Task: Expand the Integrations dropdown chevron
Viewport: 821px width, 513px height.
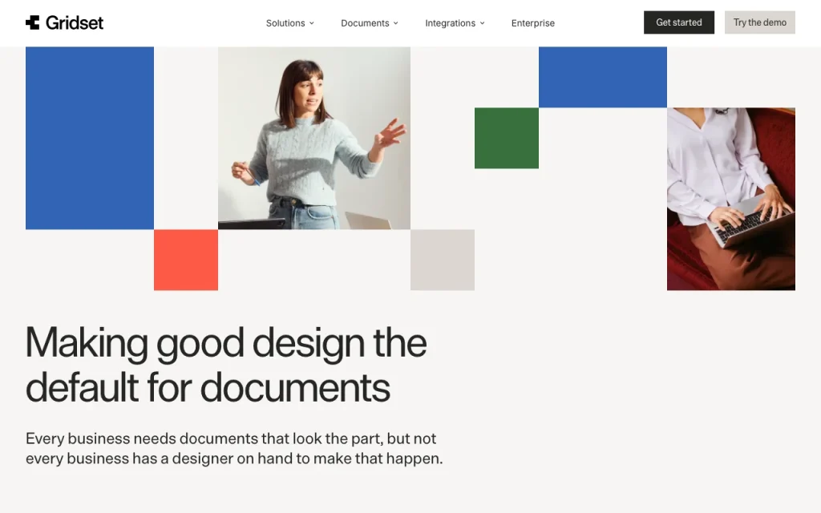Action: pos(482,23)
